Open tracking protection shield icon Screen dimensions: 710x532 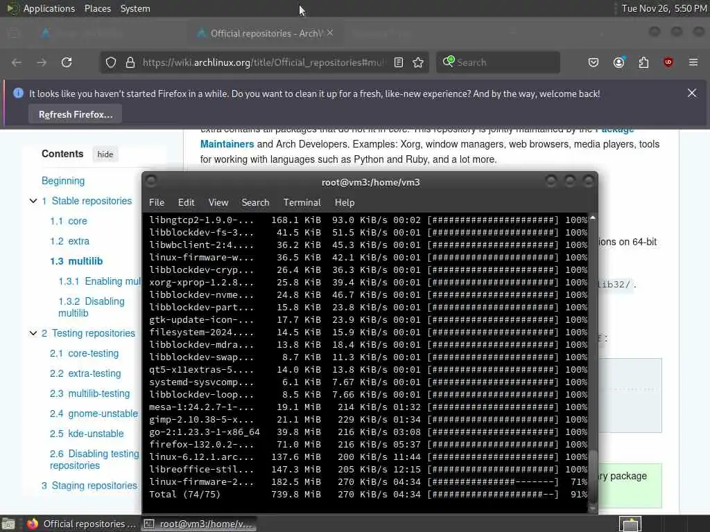[111, 62]
